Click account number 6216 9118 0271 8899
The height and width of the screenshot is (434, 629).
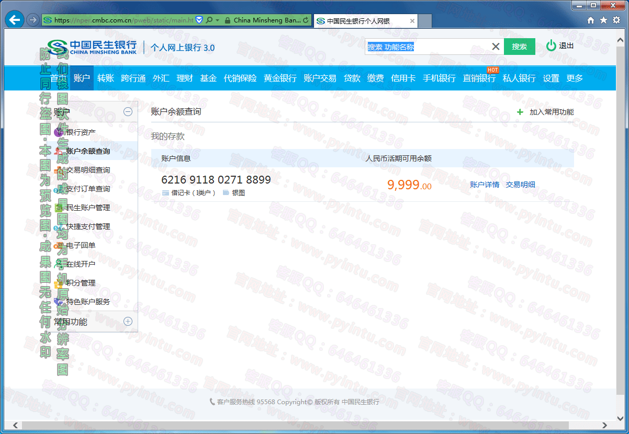tap(216, 180)
